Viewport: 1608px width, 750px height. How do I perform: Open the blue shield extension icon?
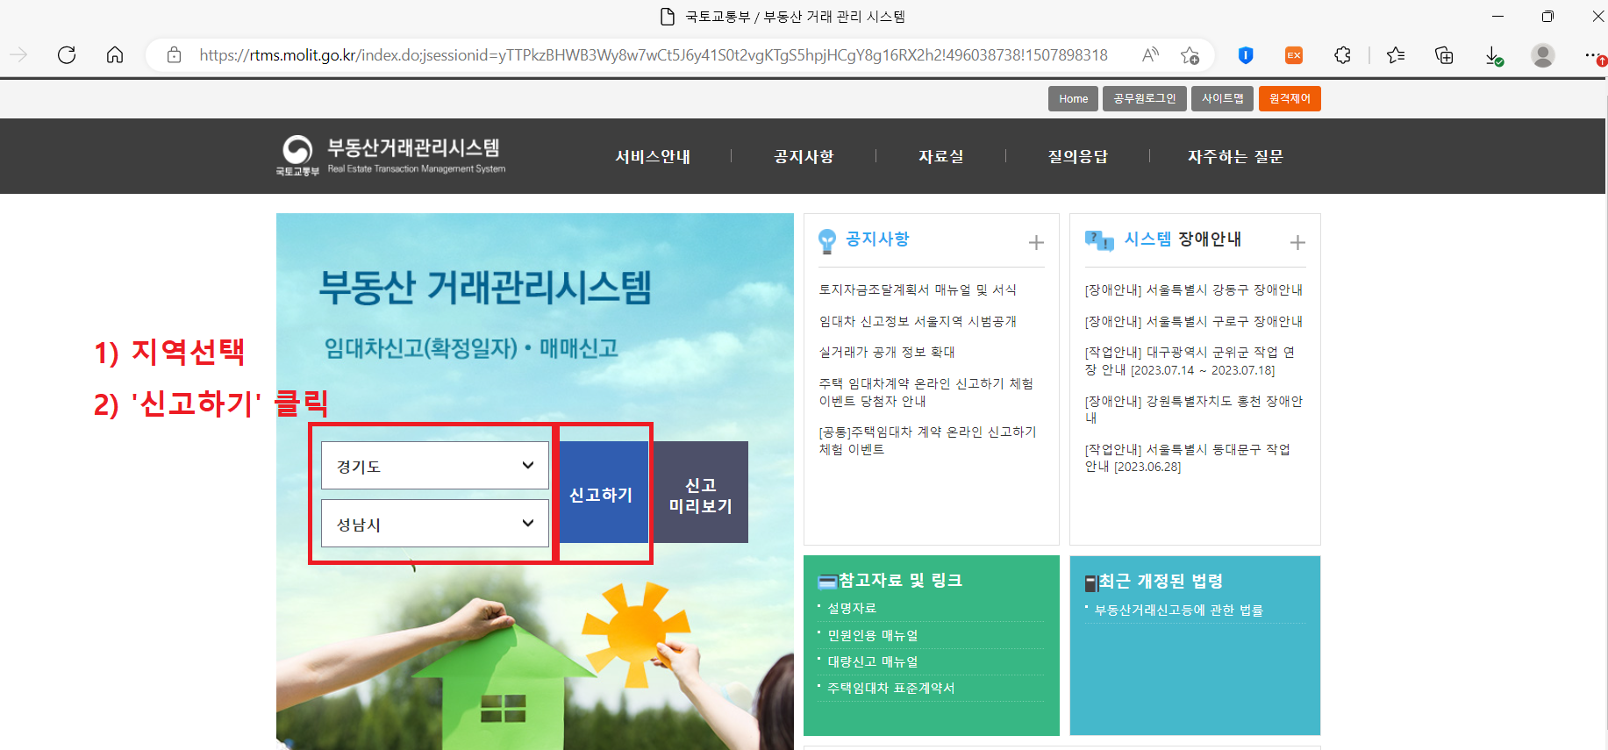tap(1246, 55)
